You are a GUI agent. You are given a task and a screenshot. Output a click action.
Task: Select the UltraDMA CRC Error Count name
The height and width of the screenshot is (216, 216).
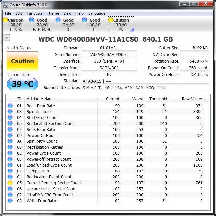[50, 195]
